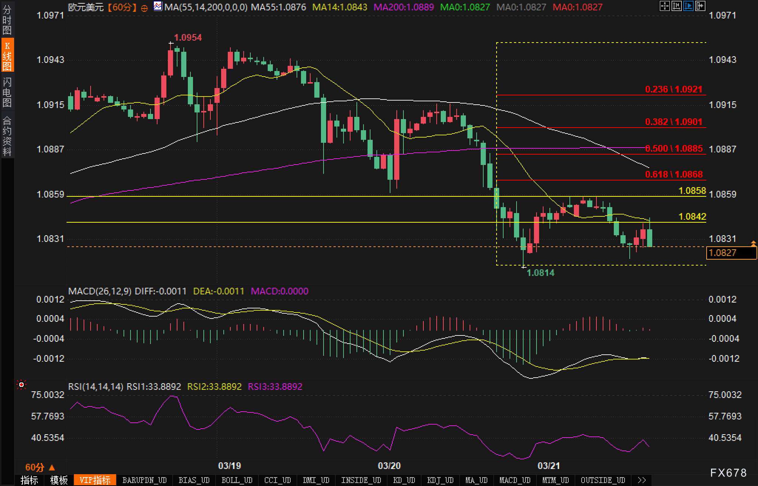The width and height of the screenshot is (758, 486).
Task: Open the 指标 tab at bottom
Action: pos(29,480)
